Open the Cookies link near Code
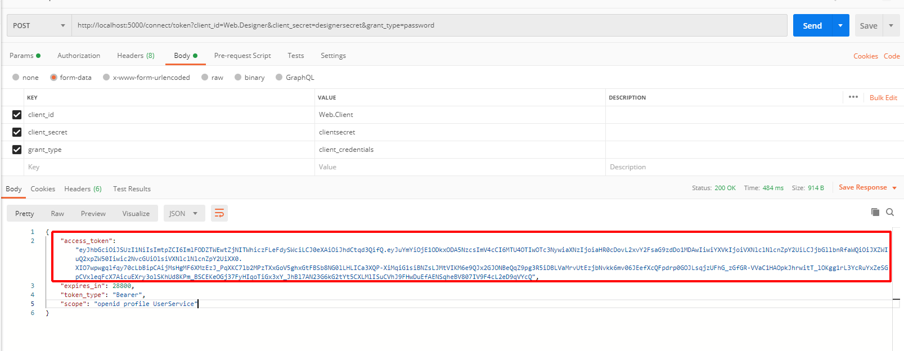This screenshot has height=351, width=904. click(x=866, y=56)
